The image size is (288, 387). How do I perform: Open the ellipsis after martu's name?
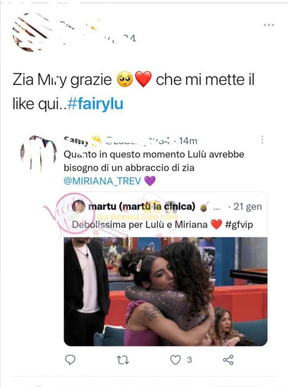(x=217, y=207)
